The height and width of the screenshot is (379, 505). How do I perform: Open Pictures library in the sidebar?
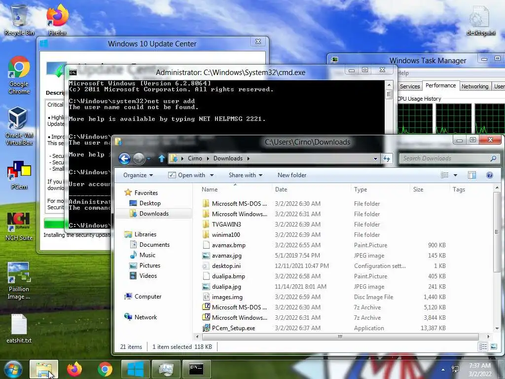coord(149,265)
